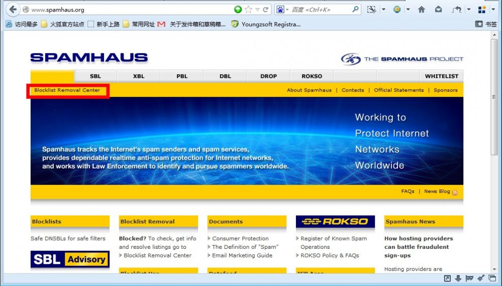Image resolution: width=502 pixels, height=286 pixels.
Task: Open the FAQs link
Action: click(x=408, y=191)
